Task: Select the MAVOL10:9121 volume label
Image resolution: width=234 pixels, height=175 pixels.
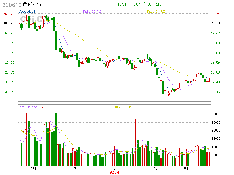Action: click(125, 107)
